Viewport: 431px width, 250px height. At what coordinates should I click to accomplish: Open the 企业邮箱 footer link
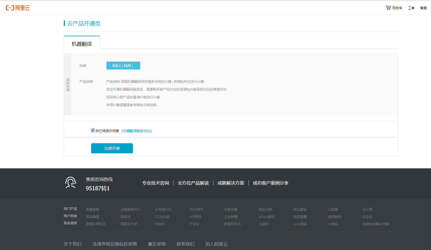pos(231,217)
